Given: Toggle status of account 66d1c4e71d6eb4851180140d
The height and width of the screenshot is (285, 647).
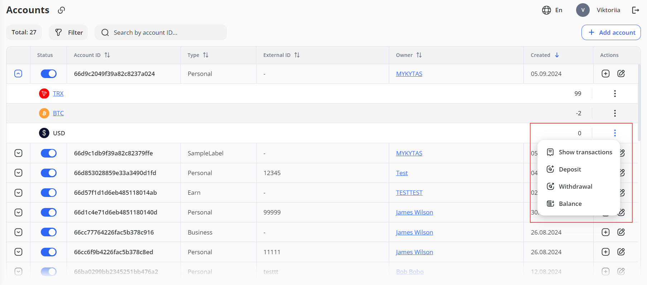Looking at the screenshot, I should click(x=49, y=212).
